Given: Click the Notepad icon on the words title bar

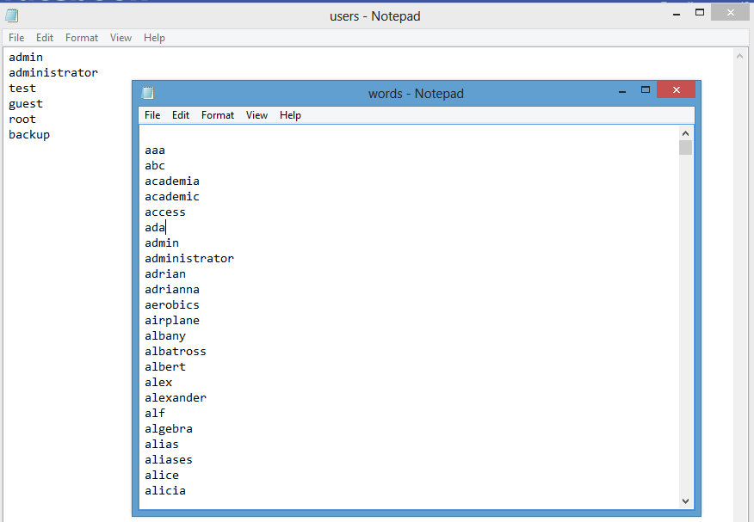Looking at the screenshot, I should 147,92.
